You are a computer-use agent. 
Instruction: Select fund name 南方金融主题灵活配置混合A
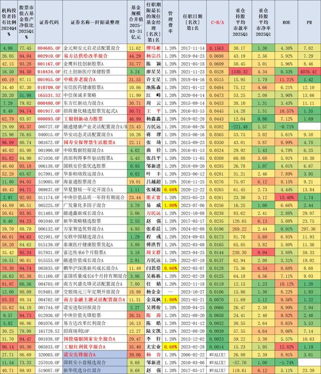(x=94, y=300)
